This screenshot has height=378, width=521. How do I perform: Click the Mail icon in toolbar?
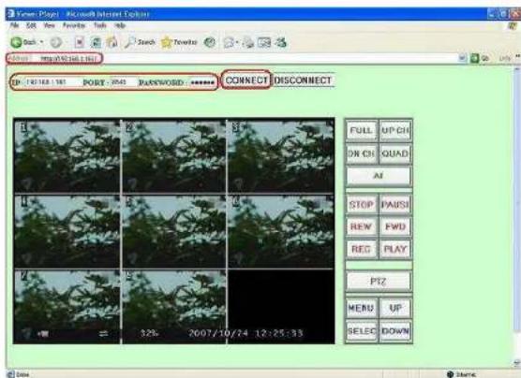[230, 42]
